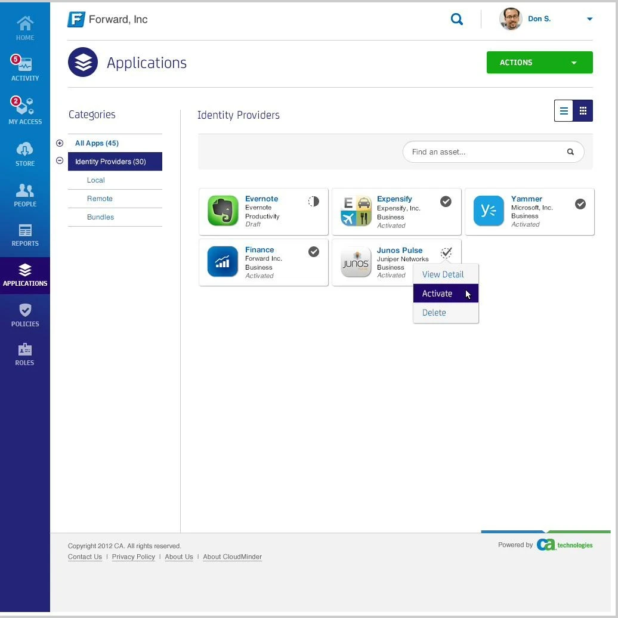Click Evernote draft status icon
The height and width of the screenshot is (618, 618).
coord(314,202)
